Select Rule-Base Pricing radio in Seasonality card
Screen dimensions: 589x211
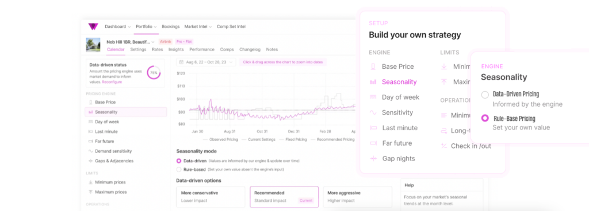click(x=485, y=118)
